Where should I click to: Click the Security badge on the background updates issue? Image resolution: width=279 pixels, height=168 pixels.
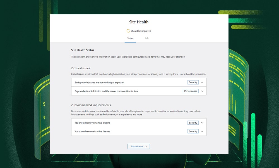click(x=193, y=82)
